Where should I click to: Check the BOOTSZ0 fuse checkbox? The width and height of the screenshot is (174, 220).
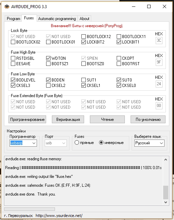tap(83, 64)
